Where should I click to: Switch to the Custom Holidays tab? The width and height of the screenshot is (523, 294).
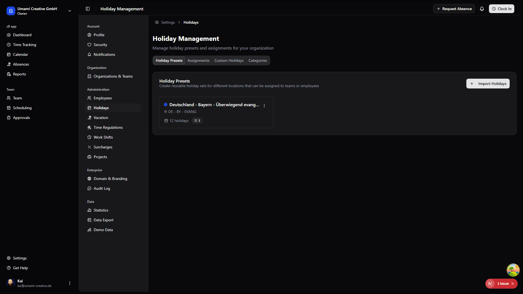pos(229,60)
